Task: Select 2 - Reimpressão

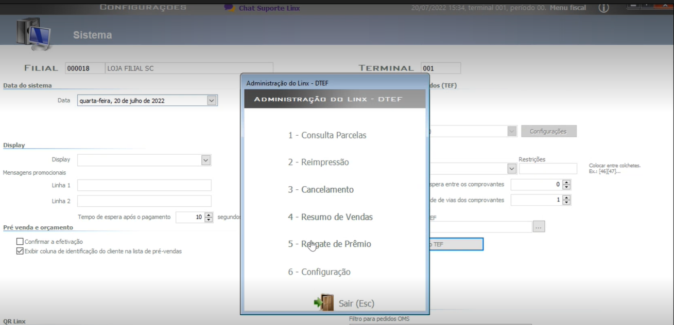Action: pos(318,162)
